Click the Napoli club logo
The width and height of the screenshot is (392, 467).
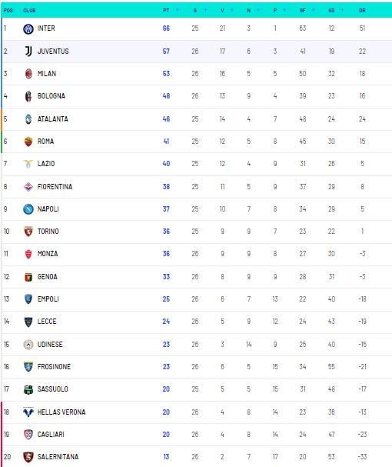[28, 209]
